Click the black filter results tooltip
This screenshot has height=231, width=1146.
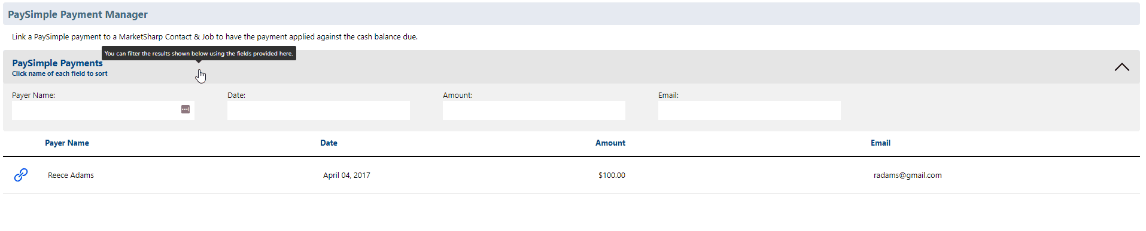pyautogui.click(x=199, y=54)
